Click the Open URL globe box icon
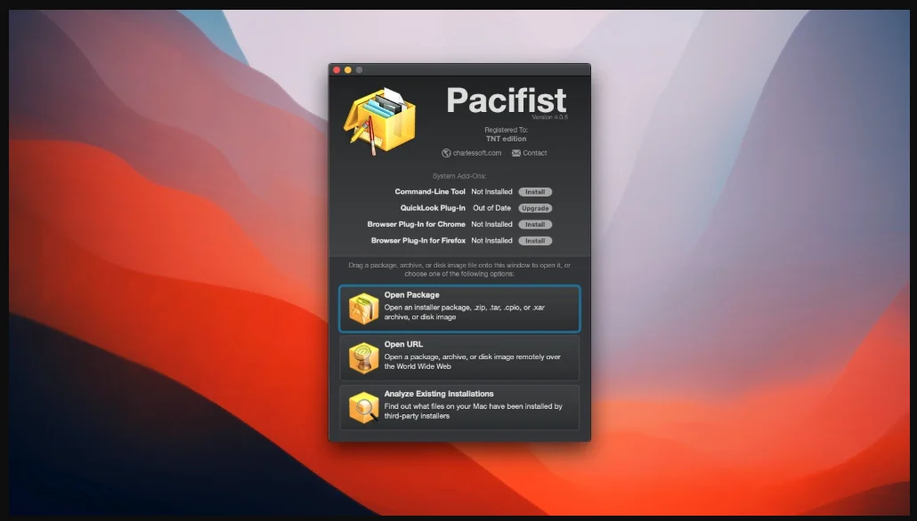This screenshot has height=521, width=917. point(364,358)
